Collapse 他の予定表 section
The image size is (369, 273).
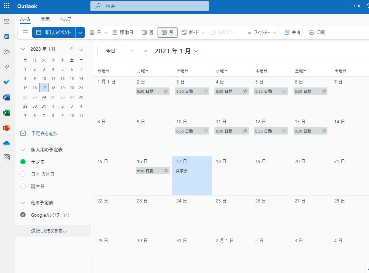point(23,203)
